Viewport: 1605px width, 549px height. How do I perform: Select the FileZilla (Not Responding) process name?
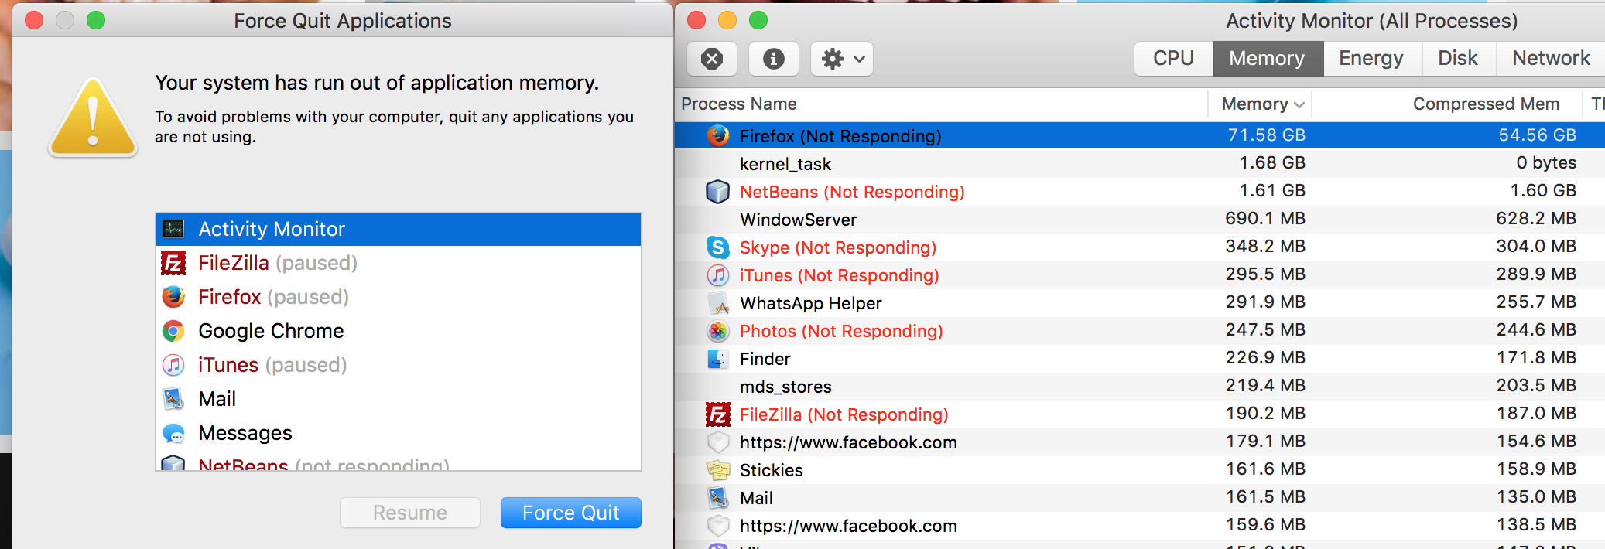(844, 414)
